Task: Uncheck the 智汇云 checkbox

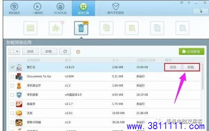Action: [x=12, y=67]
